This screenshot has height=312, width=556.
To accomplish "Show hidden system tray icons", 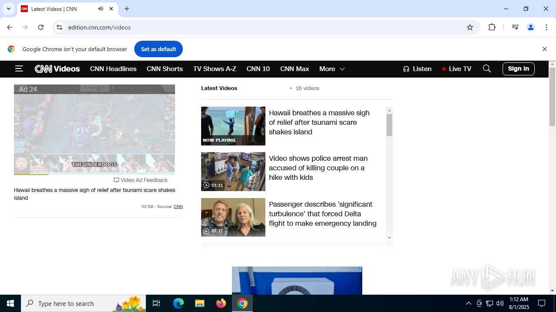I will point(468,303).
